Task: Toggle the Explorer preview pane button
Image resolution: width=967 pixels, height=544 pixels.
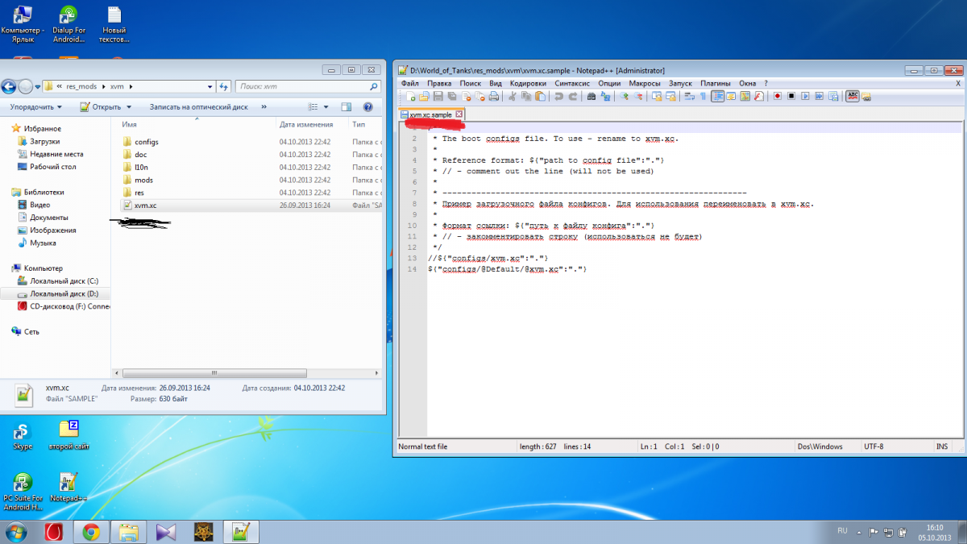Action: click(347, 106)
